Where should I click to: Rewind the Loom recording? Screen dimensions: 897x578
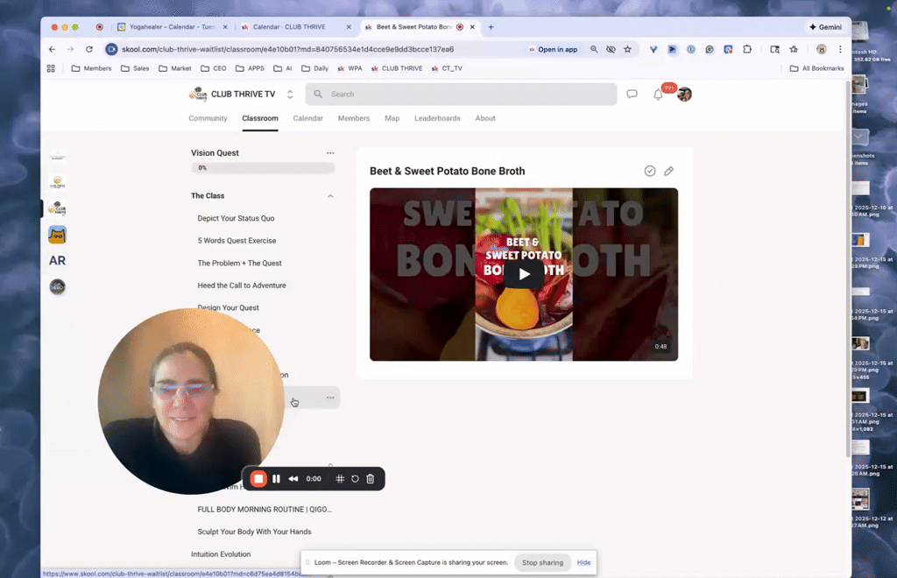[x=293, y=479]
